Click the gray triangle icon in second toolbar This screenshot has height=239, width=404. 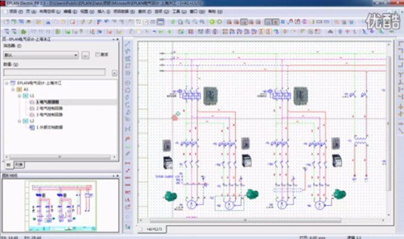pyautogui.click(x=330, y=31)
